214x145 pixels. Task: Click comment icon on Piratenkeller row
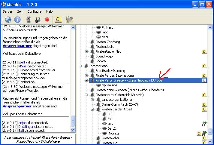(x=204, y=138)
